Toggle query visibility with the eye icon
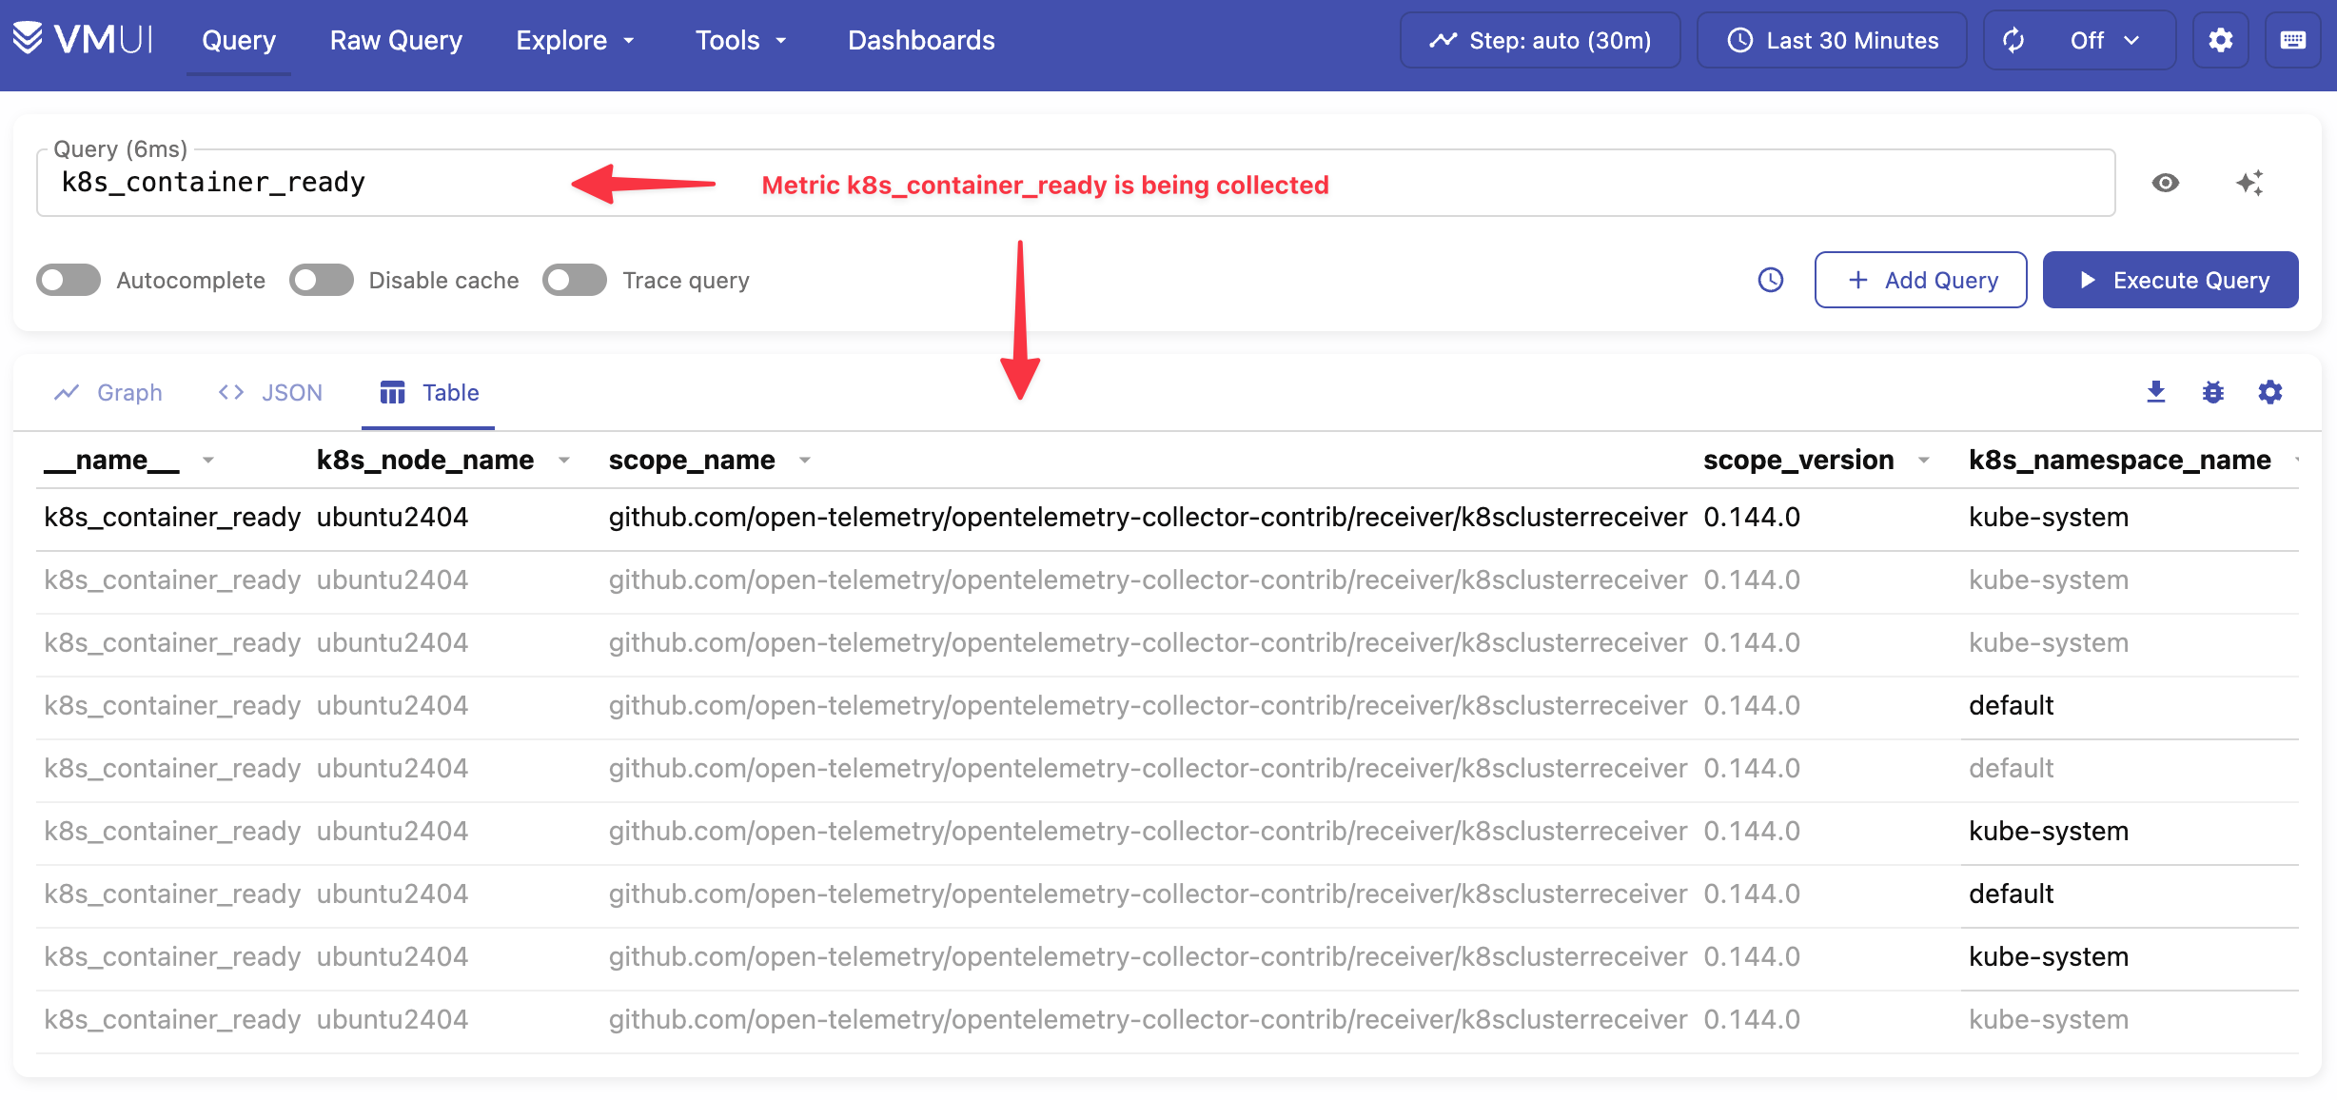Viewport: 2337px width, 1100px height. coord(2165,183)
